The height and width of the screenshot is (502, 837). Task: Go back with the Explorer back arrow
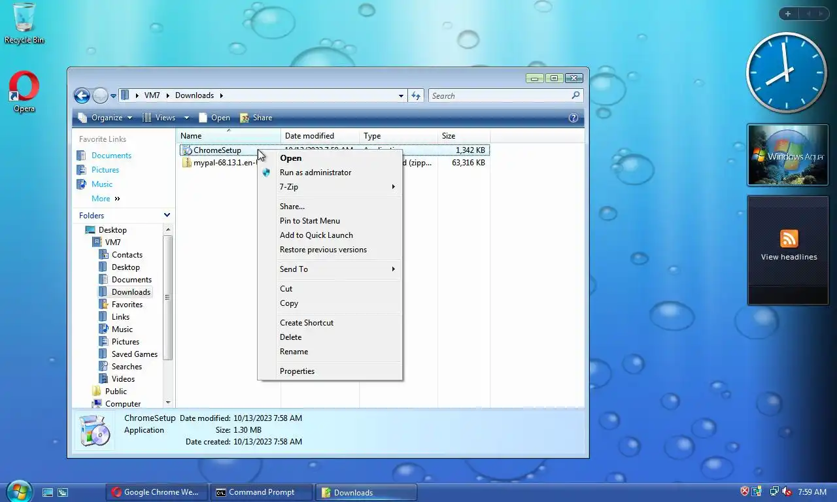tap(82, 96)
